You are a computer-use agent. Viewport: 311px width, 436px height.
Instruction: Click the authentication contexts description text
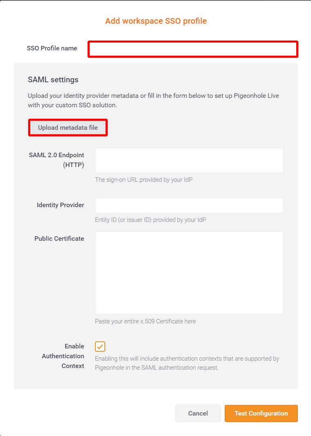point(187,363)
